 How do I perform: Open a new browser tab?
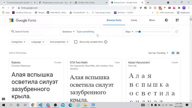coord(148,3)
